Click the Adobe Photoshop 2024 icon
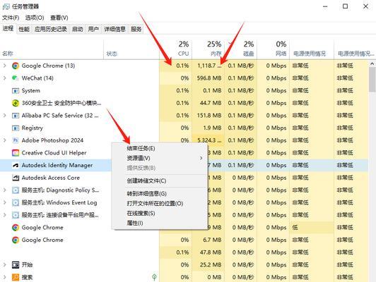This screenshot has height=282, width=376. tap(16, 140)
